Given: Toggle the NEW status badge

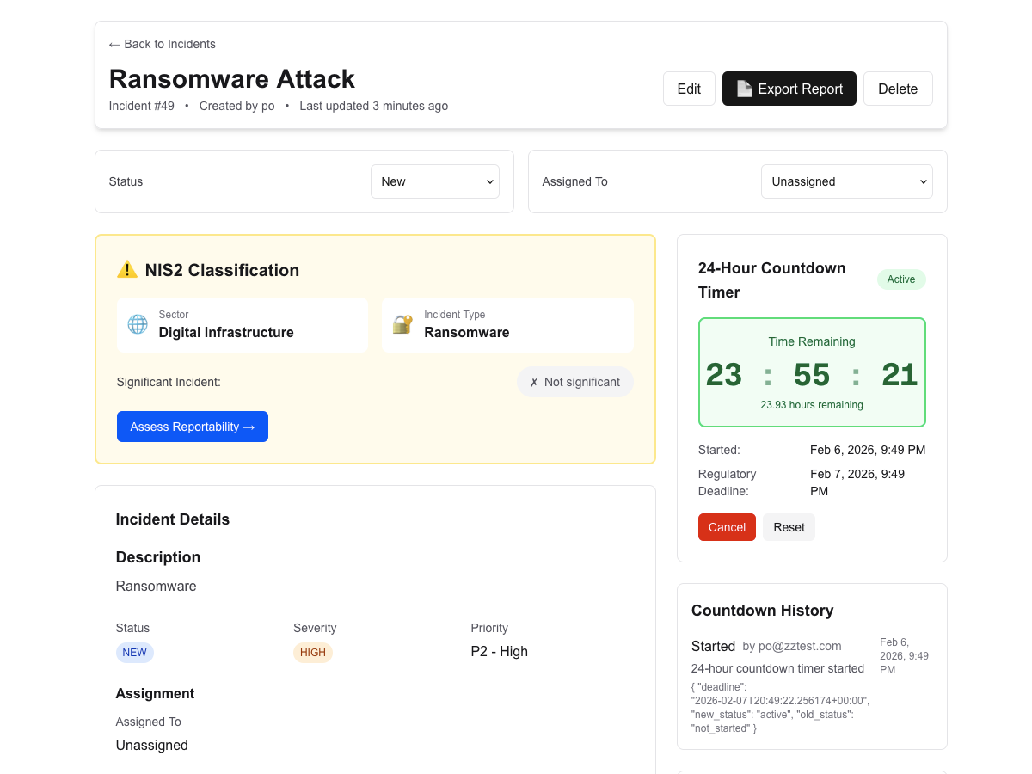Looking at the screenshot, I should click(x=134, y=652).
